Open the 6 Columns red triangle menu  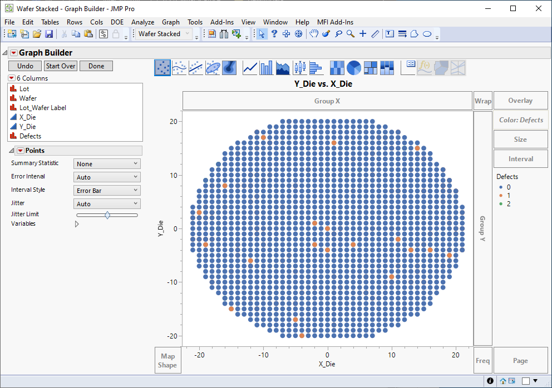pyautogui.click(x=12, y=78)
